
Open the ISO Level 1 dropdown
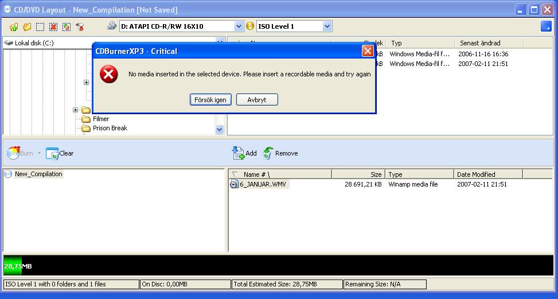coord(327,26)
